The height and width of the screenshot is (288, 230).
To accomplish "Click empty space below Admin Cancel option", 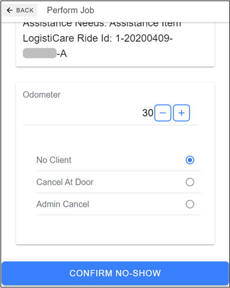I will 115,230.
